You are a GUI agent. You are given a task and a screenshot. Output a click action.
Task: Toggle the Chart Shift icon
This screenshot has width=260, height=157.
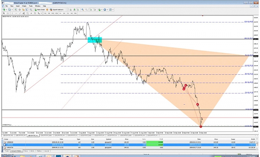click(x=95, y=10)
